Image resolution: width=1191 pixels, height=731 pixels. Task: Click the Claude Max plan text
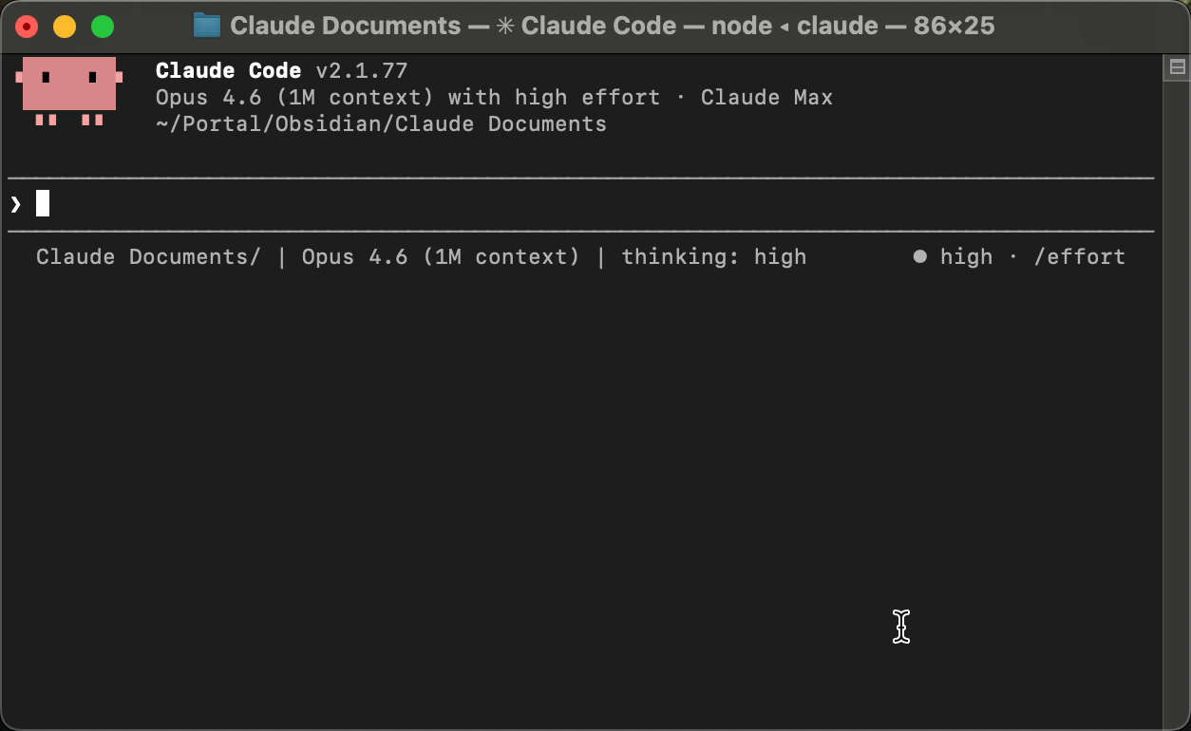[x=766, y=97]
